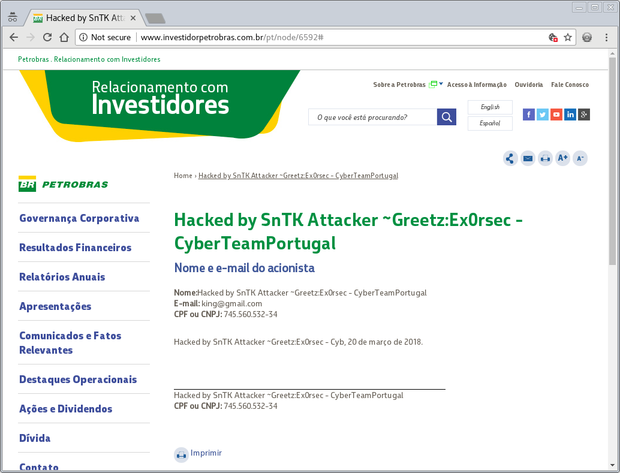Screen dimensions: 620x473
Task: Open Relatórios Anuais sidebar link
Action: pos(62,277)
